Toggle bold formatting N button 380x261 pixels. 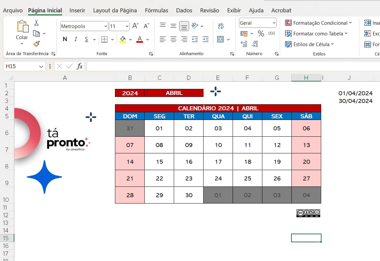tap(65, 39)
